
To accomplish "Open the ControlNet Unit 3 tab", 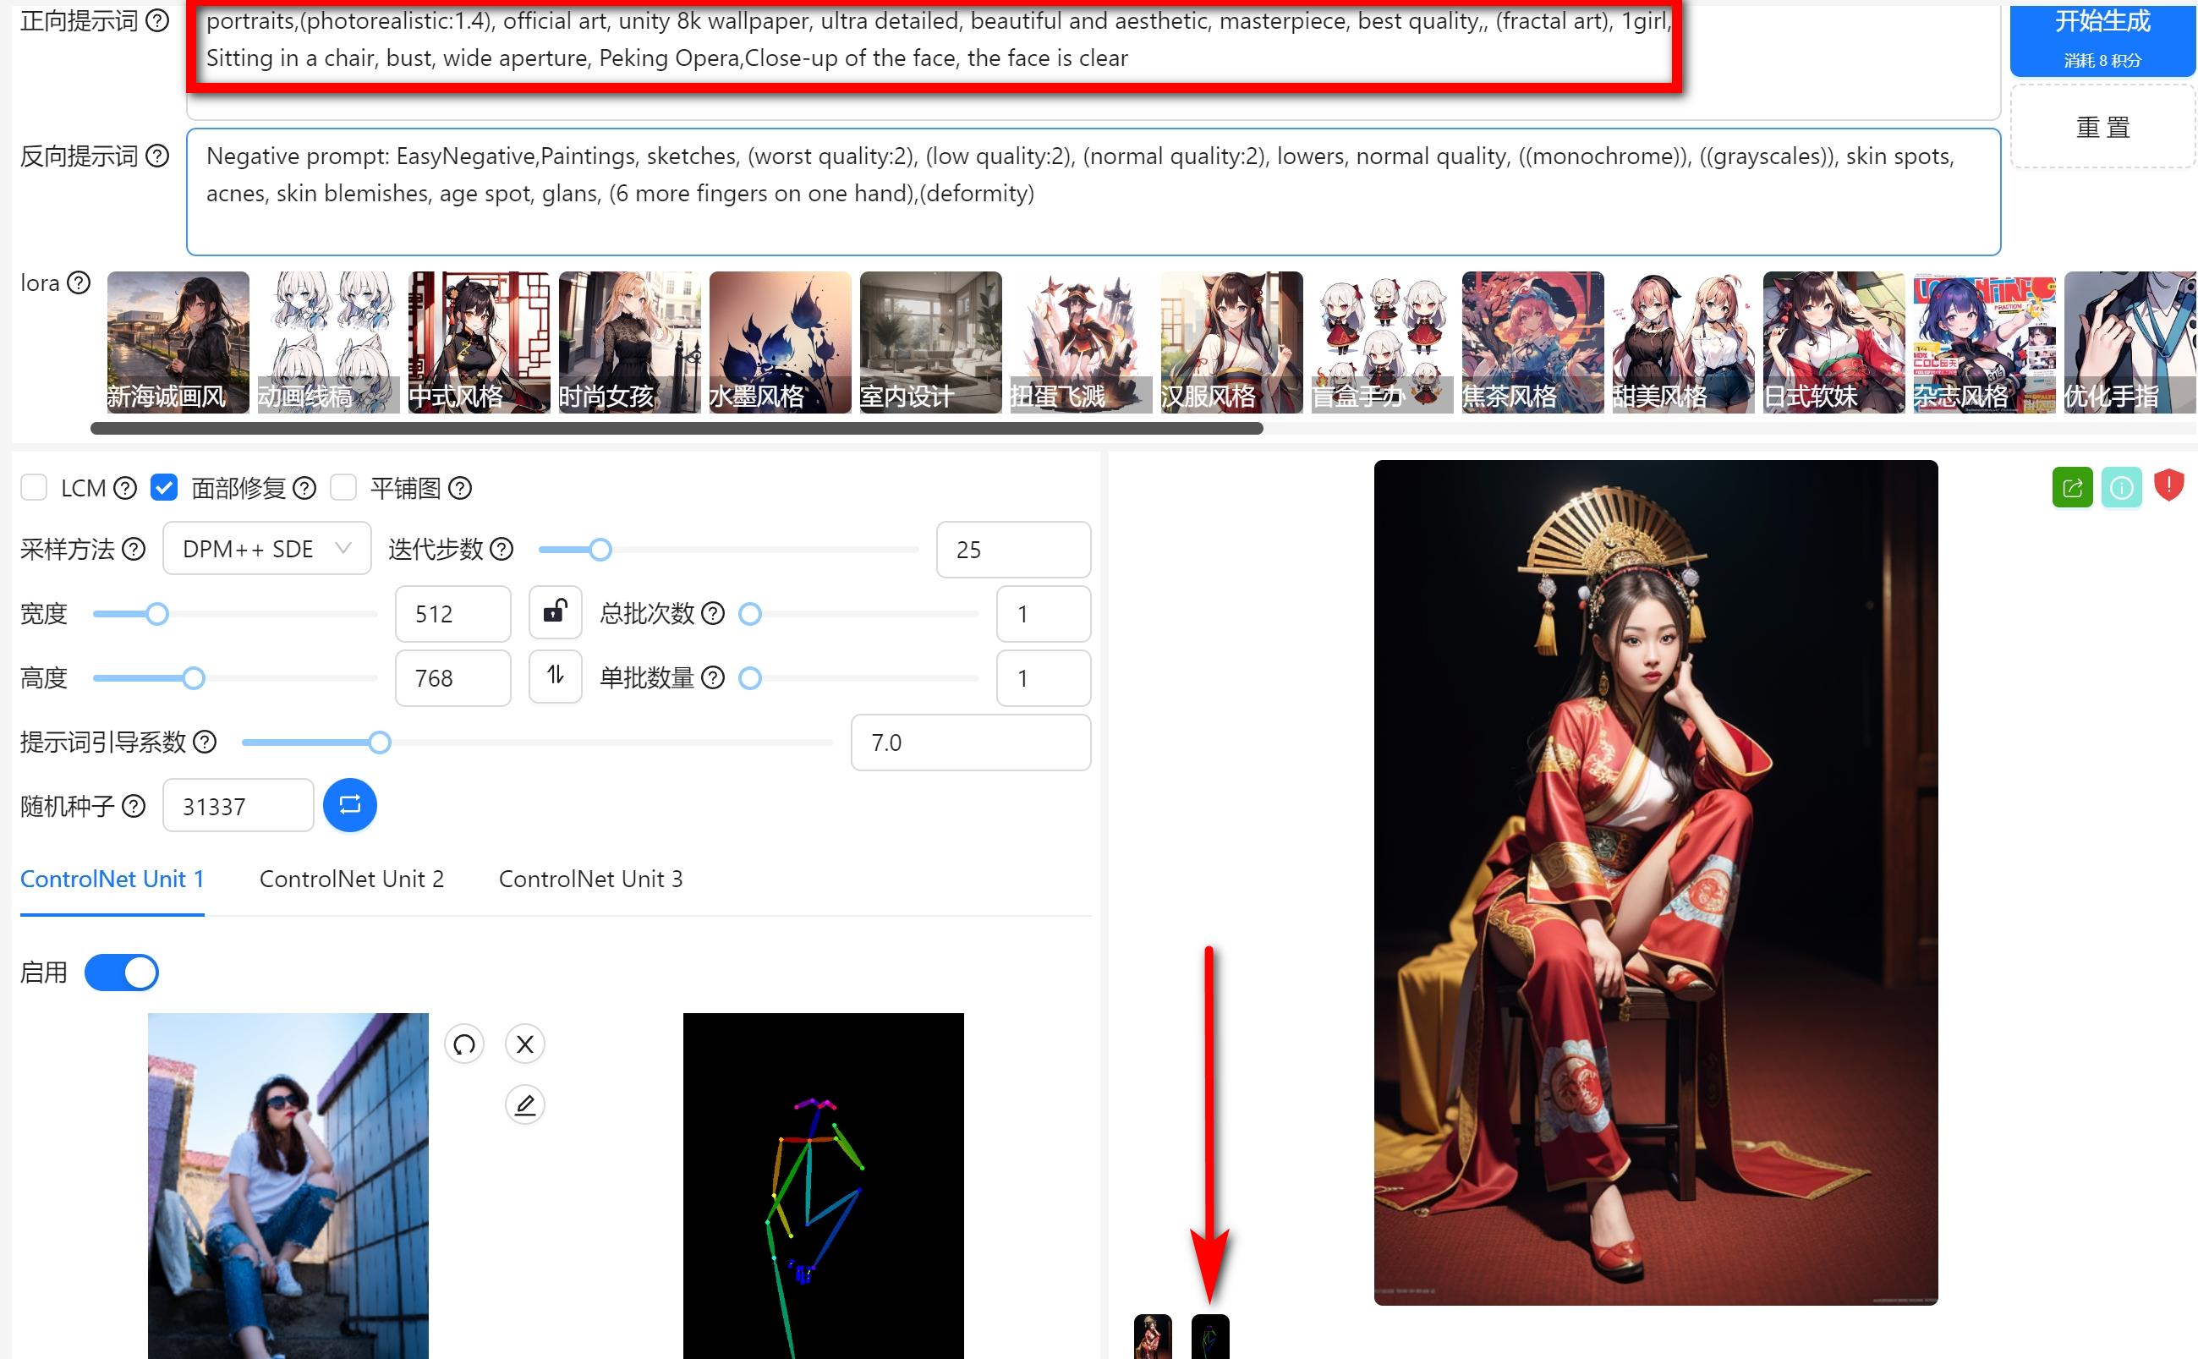I will click(x=590, y=879).
